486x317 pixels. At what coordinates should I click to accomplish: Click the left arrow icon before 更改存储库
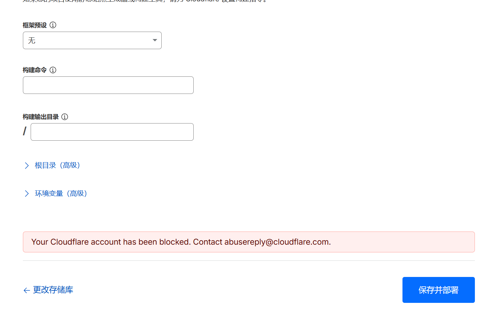tap(27, 290)
